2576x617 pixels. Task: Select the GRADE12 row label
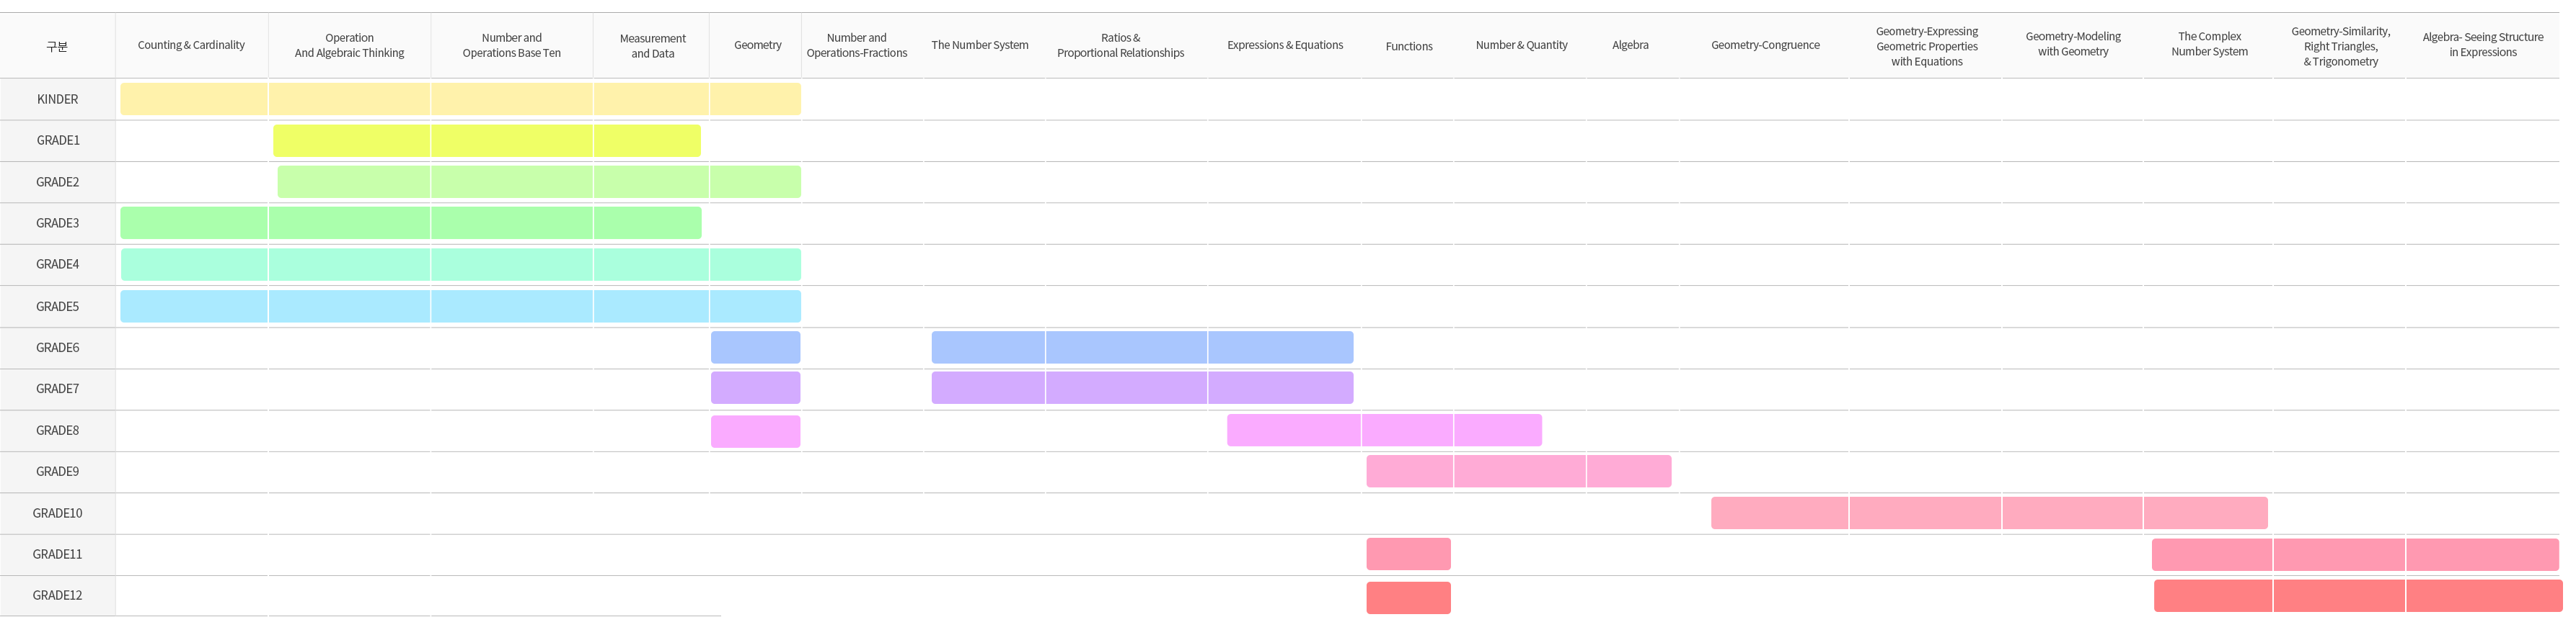[57, 595]
